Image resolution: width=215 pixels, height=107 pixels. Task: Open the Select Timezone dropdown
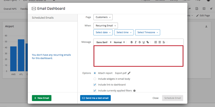[147, 32]
